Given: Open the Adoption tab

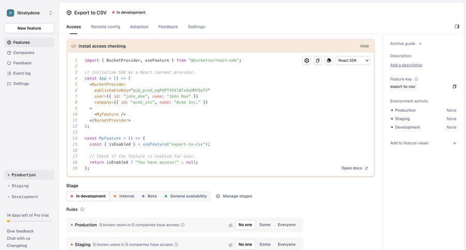Looking at the screenshot, I should pyautogui.click(x=139, y=27).
